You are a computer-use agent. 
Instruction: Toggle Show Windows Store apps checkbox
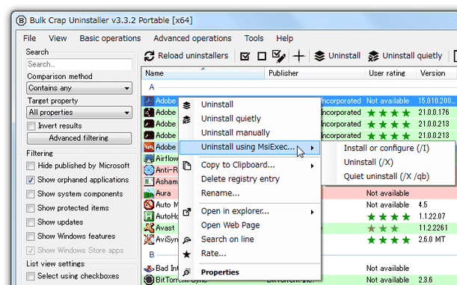click(x=31, y=251)
